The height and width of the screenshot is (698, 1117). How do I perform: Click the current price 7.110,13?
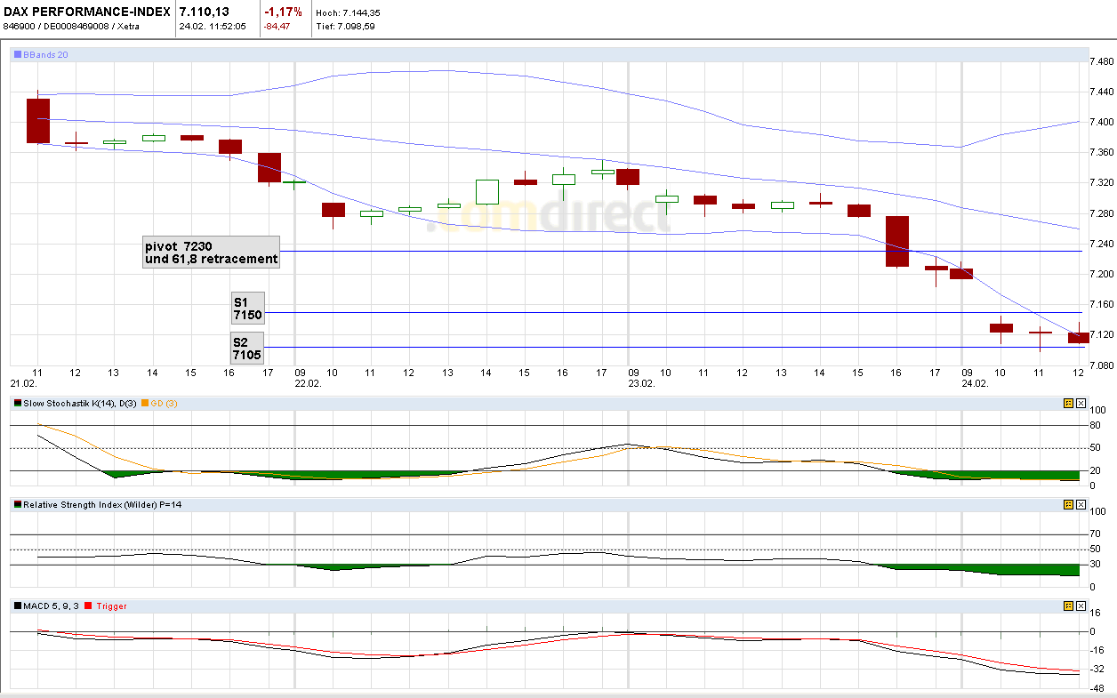click(205, 12)
